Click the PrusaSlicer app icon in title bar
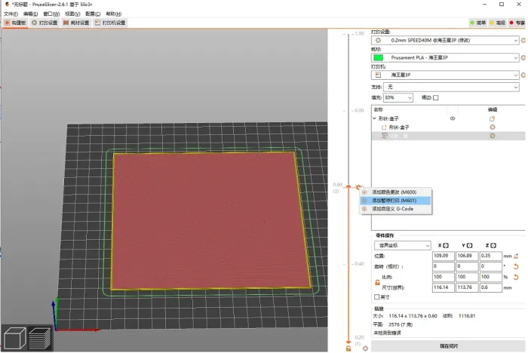This screenshot has height=353, width=528. click(x=7, y=5)
